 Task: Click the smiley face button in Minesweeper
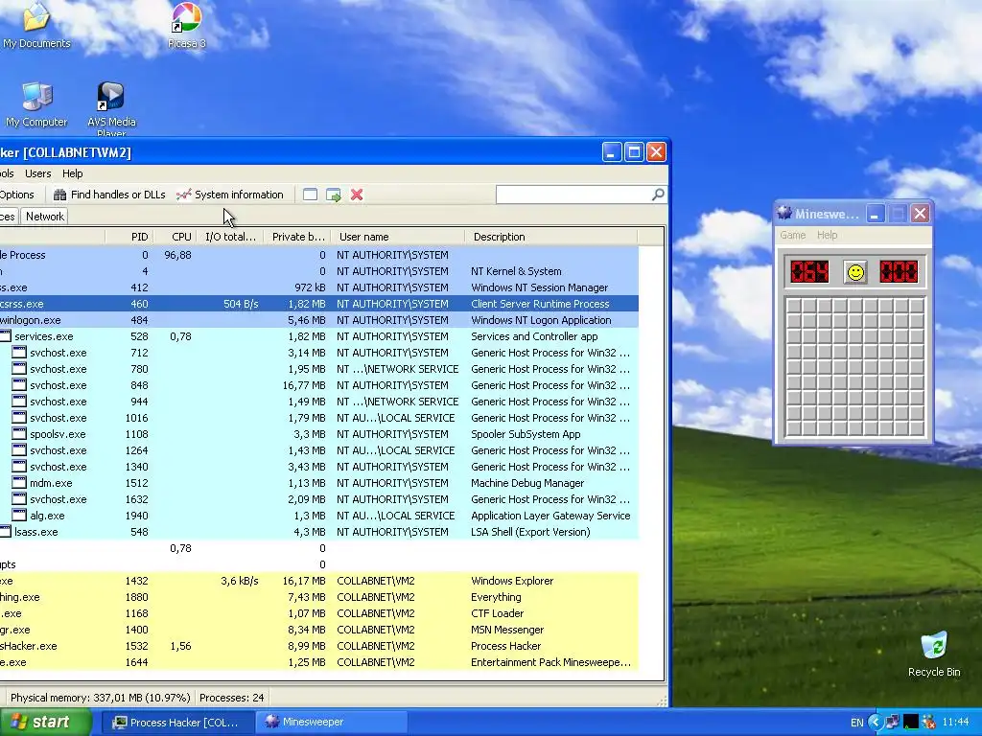[854, 272]
